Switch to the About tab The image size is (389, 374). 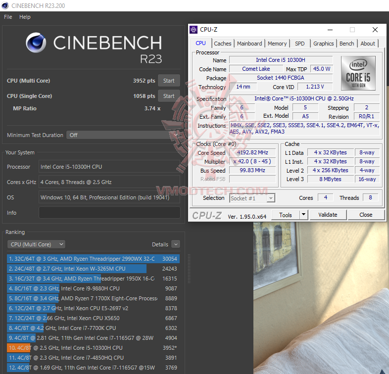coord(368,44)
